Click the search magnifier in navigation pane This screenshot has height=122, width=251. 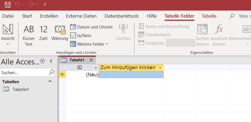[x=51, y=73]
